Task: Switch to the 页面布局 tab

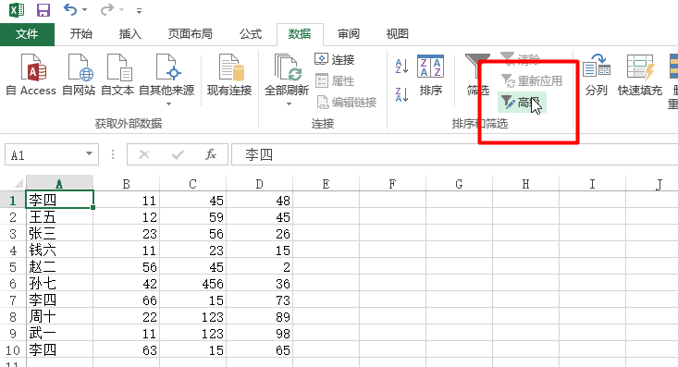Action: coord(190,34)
